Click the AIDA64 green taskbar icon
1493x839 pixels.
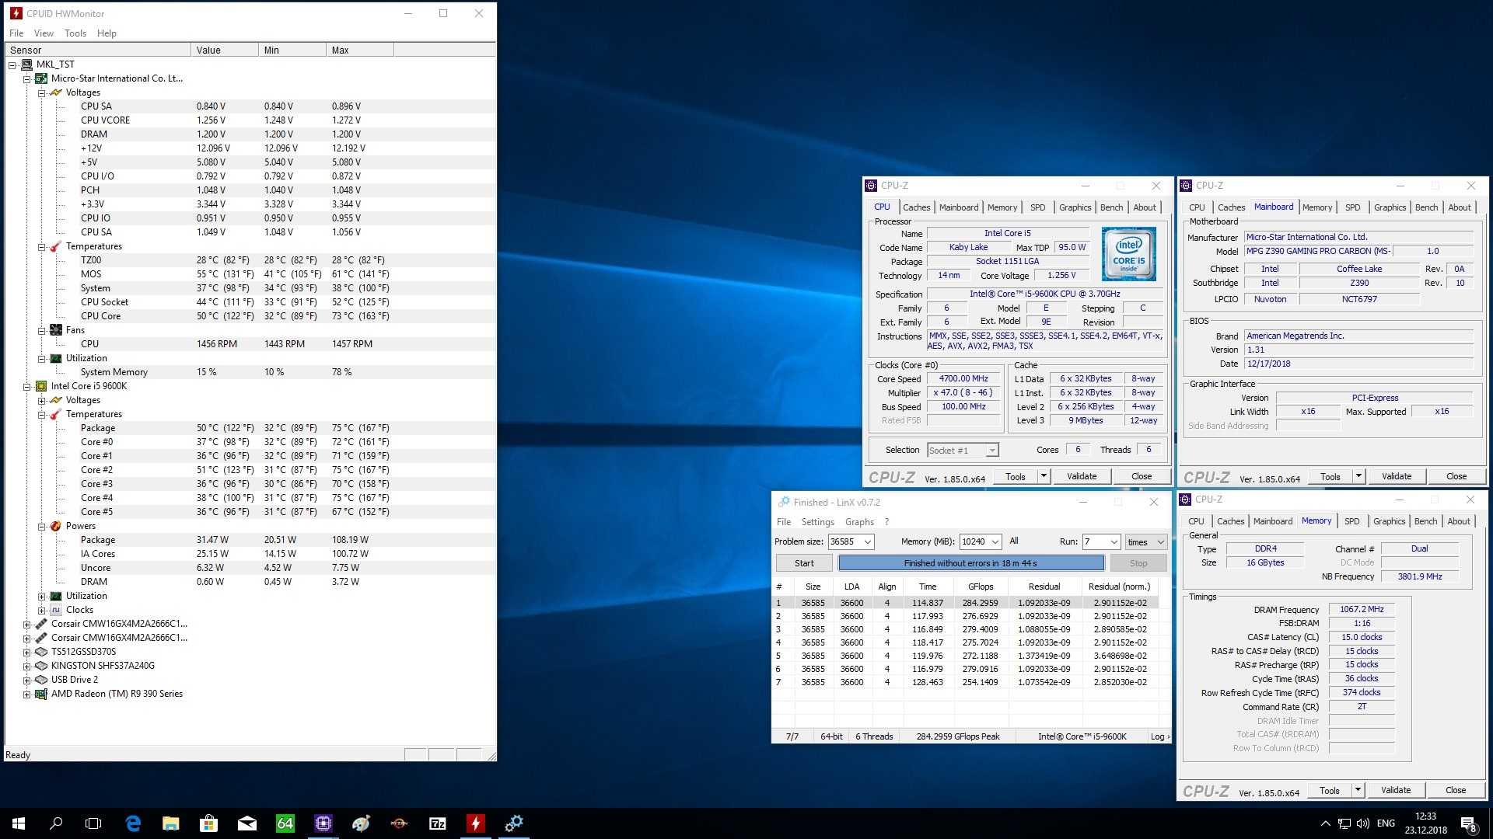[x=285, y=823]
